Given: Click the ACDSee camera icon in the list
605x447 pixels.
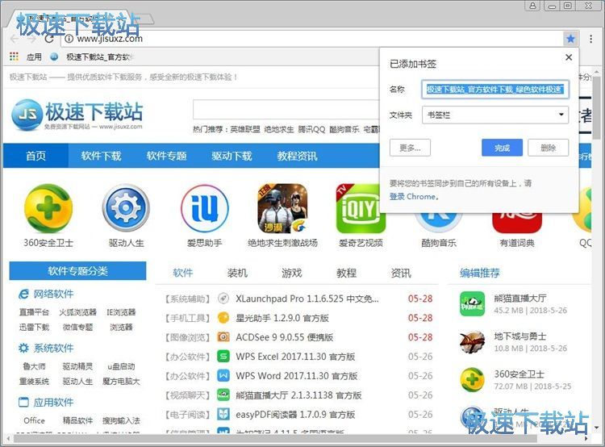Looking at the screenshot, I should [x=223, y=337].
